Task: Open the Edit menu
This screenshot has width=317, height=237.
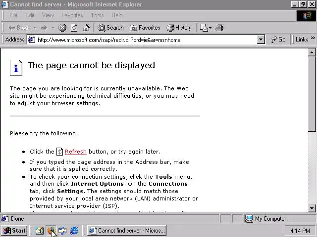Action: 30,15
